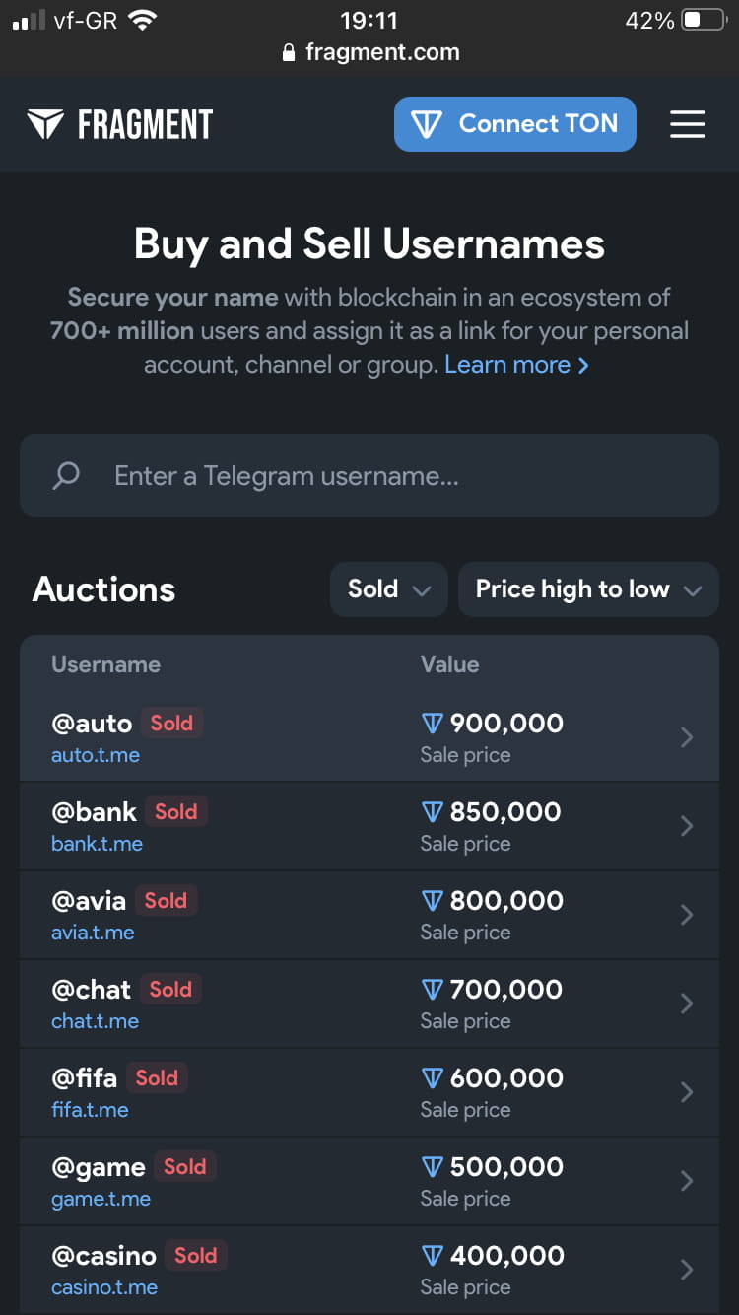Click the Fragment logo icon
The width and height of the screenshot is (739, 1315).
pyautogui.click(x=45, y=124)
